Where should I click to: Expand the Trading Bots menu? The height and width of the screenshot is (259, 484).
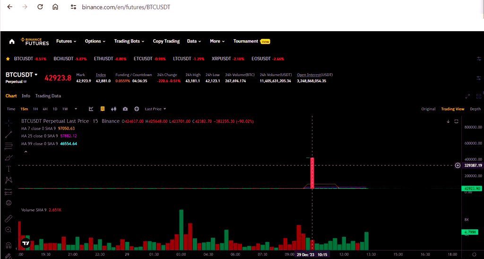(129, 41)
